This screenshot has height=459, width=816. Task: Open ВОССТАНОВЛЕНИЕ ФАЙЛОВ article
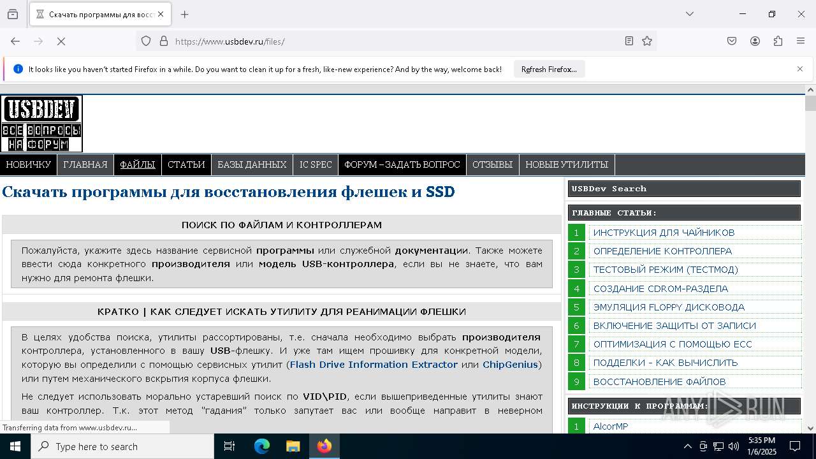click(x=659, y=382)
